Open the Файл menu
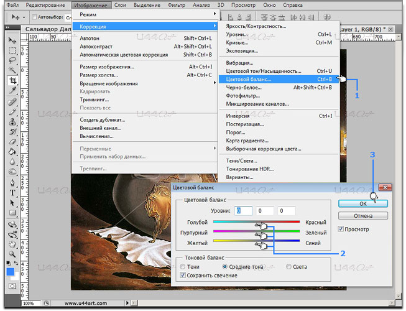 12,5
